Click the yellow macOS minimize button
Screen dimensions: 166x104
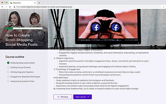5,3
